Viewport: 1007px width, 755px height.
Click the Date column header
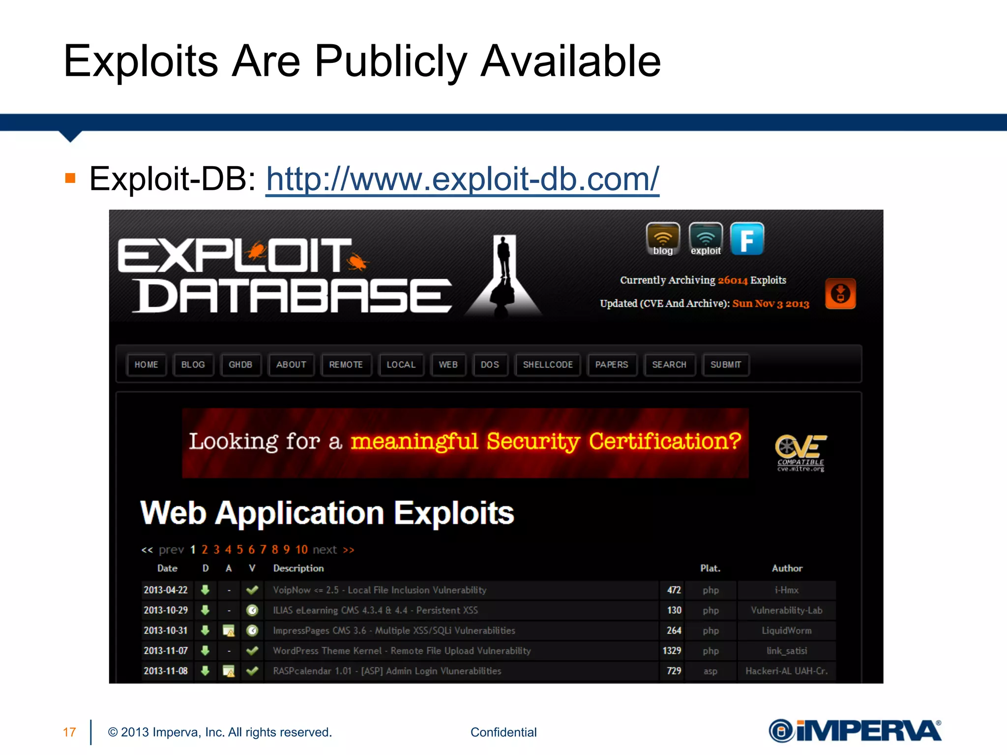coord(167,568)
